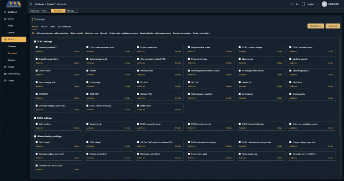Viewport: 344px width, 181px height.
Task: Open the English language dropdown
Action: coord(312,4)
